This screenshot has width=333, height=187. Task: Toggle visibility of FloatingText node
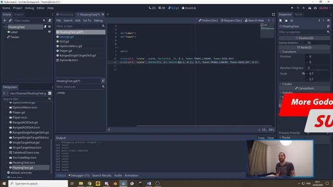coord(49,26)
